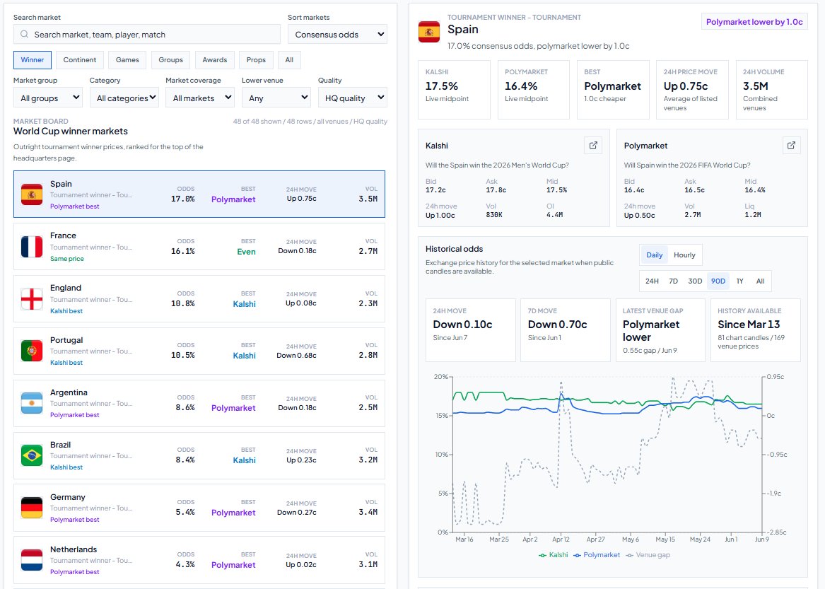Screen dimensions: 825x589
Task: Click the 24H PRICE MOVE card
Action: tap(692, 90)
